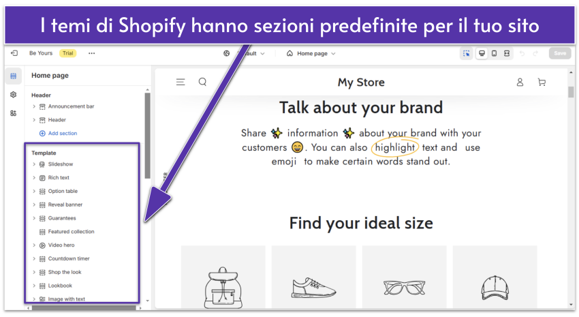Select the Featured collection section
579x317 pixels.
tap(71, 232)
